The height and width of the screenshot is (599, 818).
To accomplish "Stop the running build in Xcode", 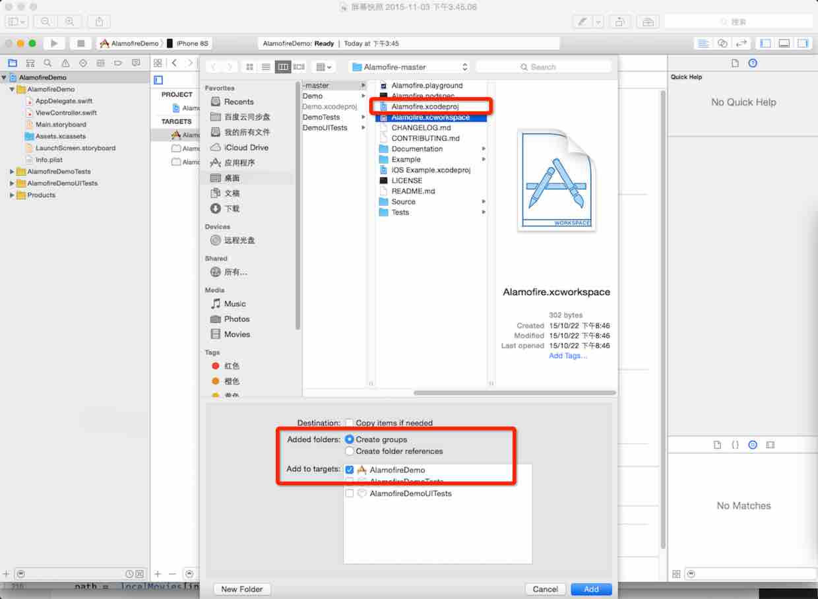I will point(81,44).
